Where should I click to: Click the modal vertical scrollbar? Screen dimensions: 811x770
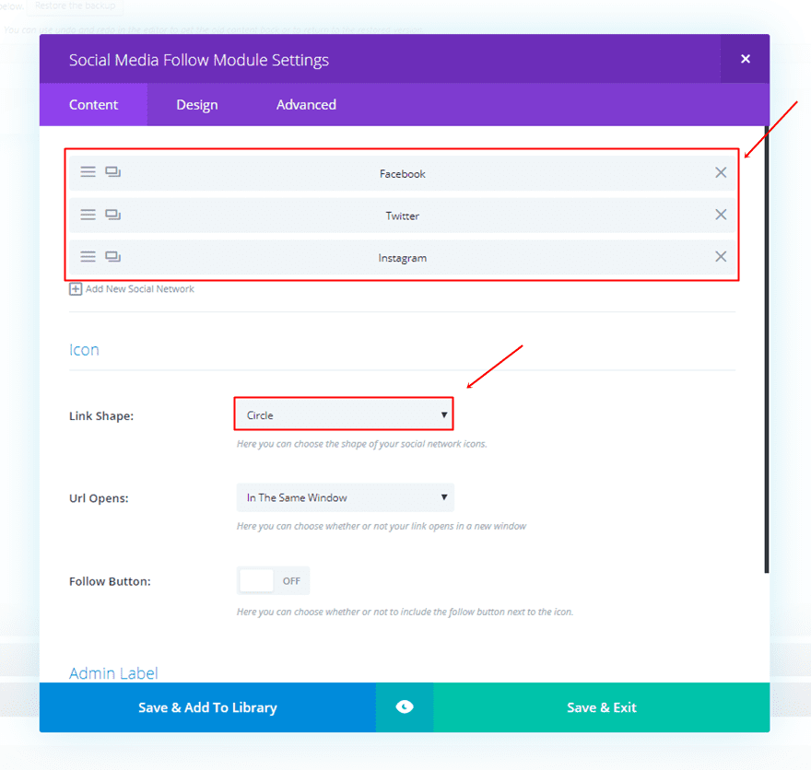coord(767,349)
